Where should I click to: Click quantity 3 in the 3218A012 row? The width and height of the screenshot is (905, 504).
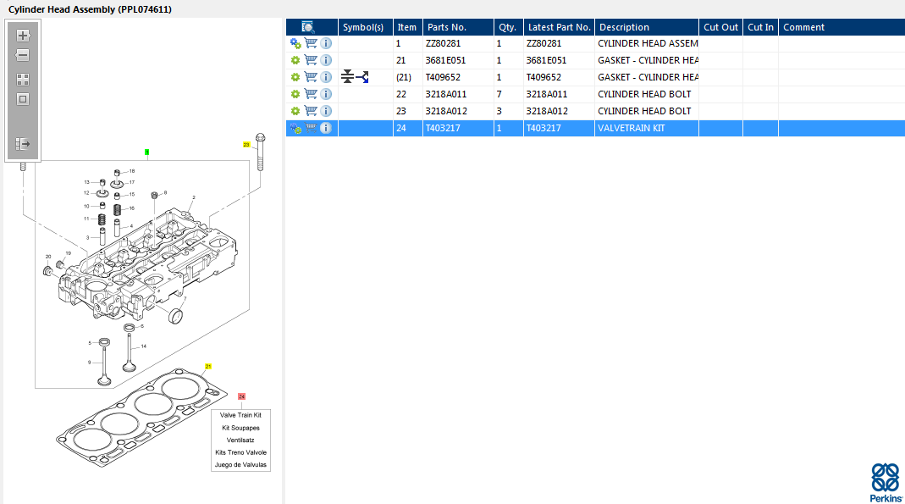pos(509,112)
